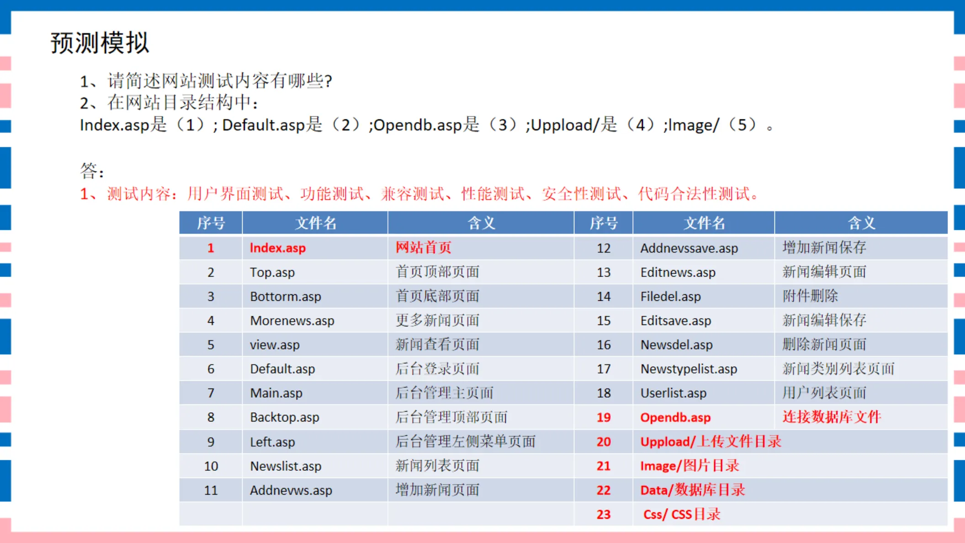Image resolution: width=965 pixels, height=543 pixels.
Task: Click the Top.asp file name
Action: coord(272,272)
